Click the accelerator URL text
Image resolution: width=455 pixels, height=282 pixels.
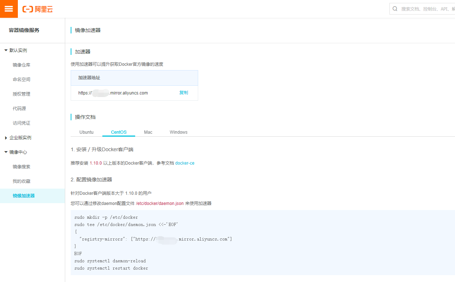pos(113,93)
